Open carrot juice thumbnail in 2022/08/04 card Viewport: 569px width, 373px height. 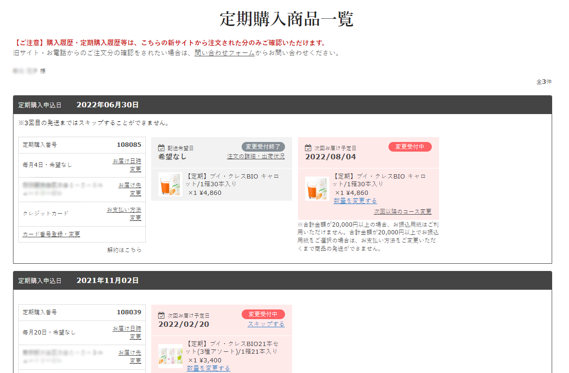317,188
